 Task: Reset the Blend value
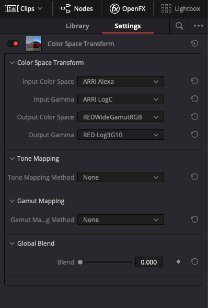coord(194,262)
